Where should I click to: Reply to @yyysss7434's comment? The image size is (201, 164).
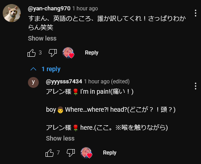(110, 153)
